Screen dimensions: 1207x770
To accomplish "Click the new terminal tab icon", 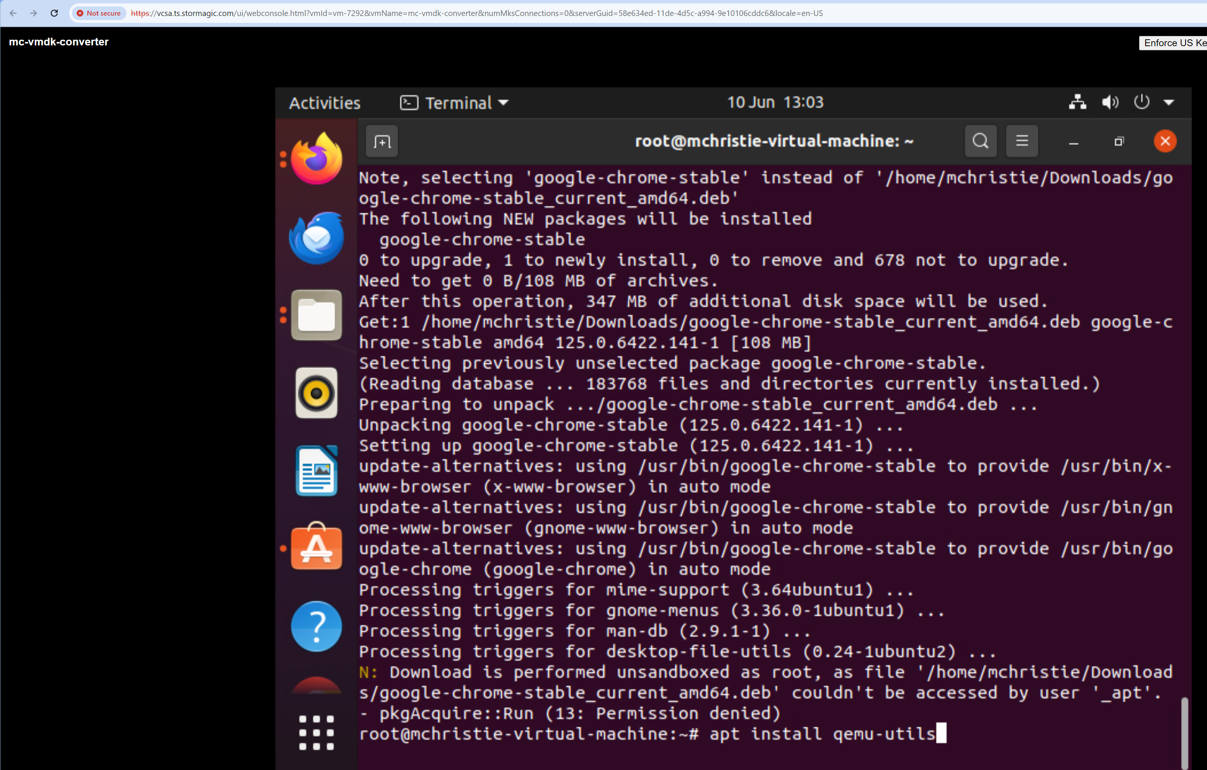I will [382, 142].
